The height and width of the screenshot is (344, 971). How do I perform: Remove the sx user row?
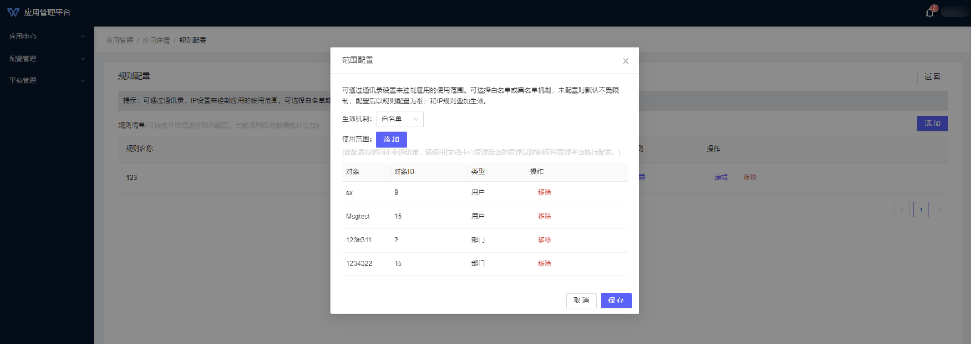click(544, 192)
